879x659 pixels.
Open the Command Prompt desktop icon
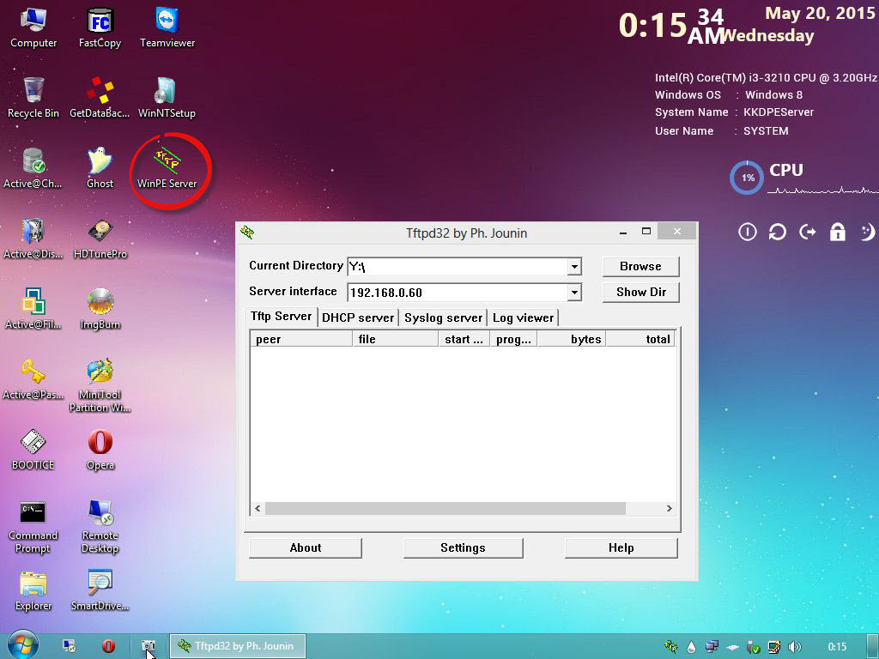[x=33, y=527]
